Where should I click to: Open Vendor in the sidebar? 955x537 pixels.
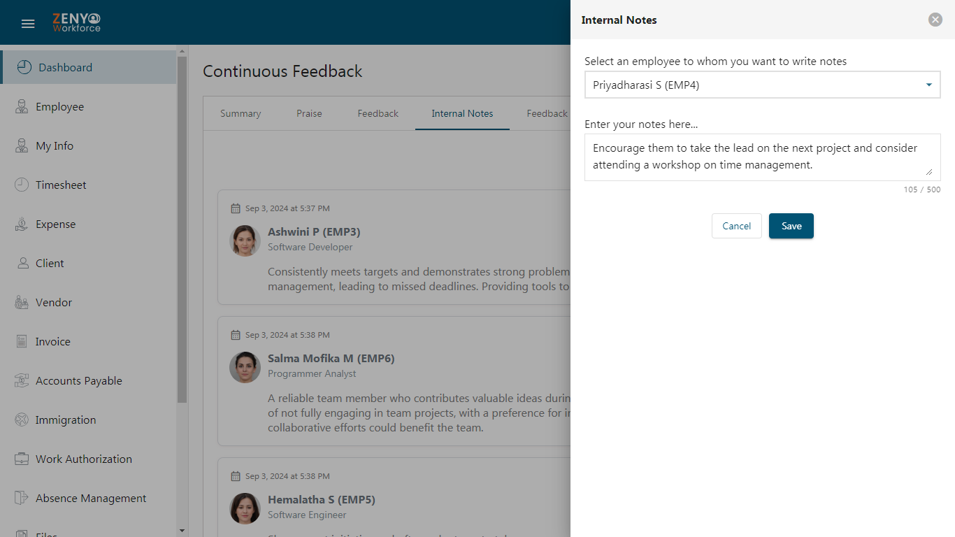[x=89, y=302]
